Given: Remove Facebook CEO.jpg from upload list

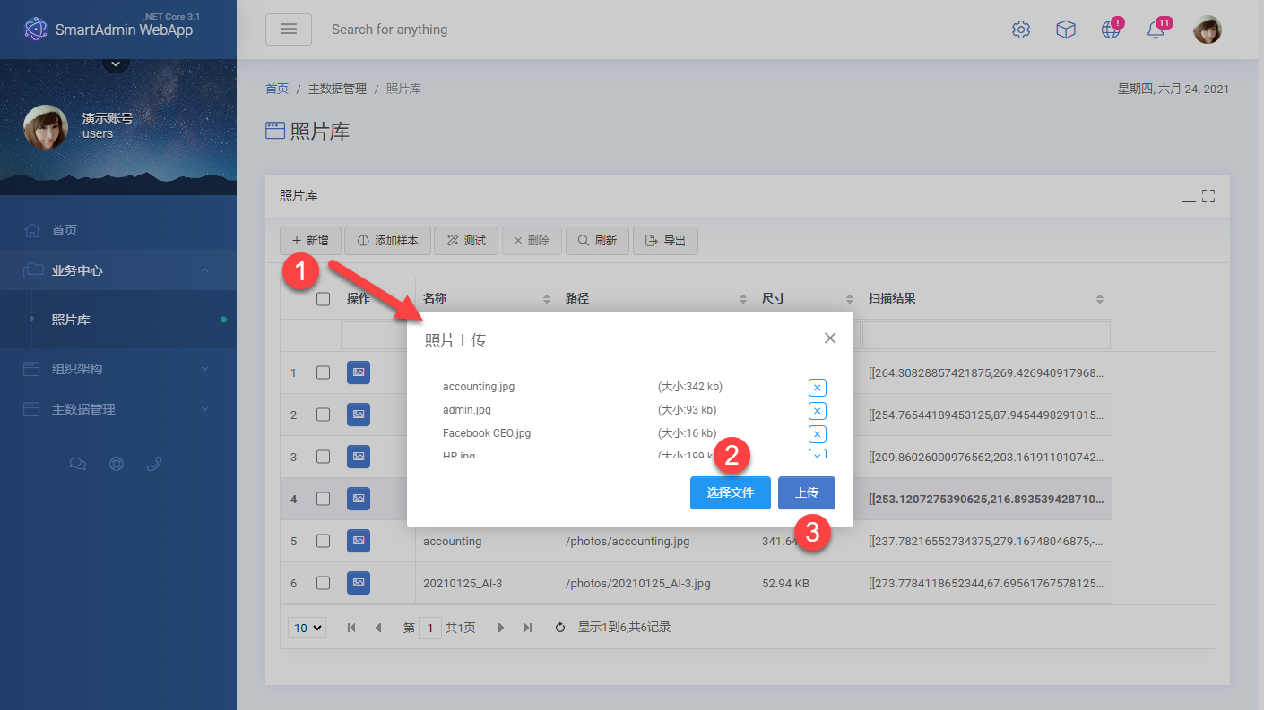Looking at the screenshot, I should coord(817,434).
